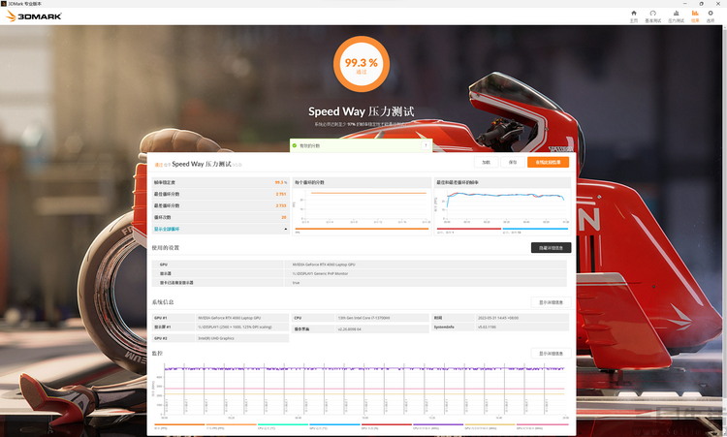Toggle orange legend bar under per-loop score chart

[362, 229]
